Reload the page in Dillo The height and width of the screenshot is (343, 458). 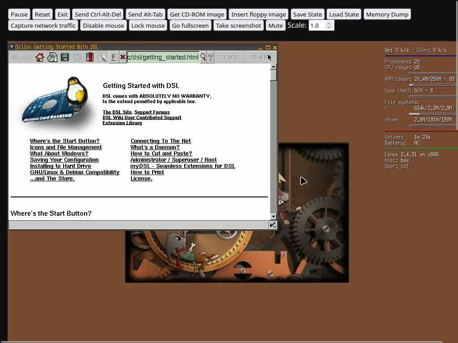[52, 57]
